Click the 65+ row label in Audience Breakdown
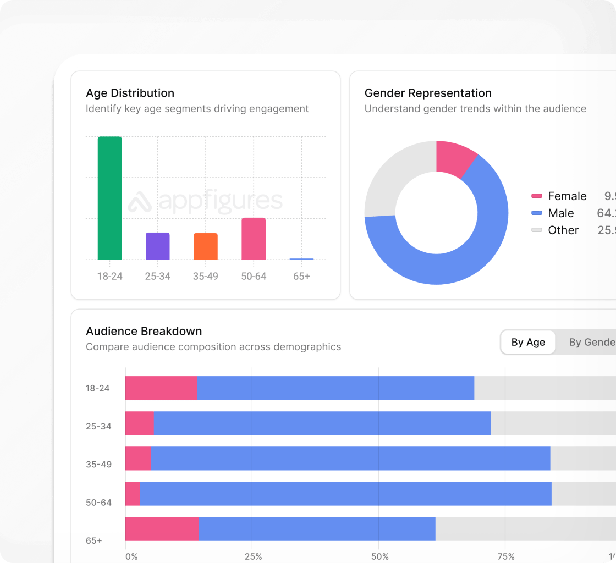This screenshot has height=563, width=616. [x=94, y=540]
